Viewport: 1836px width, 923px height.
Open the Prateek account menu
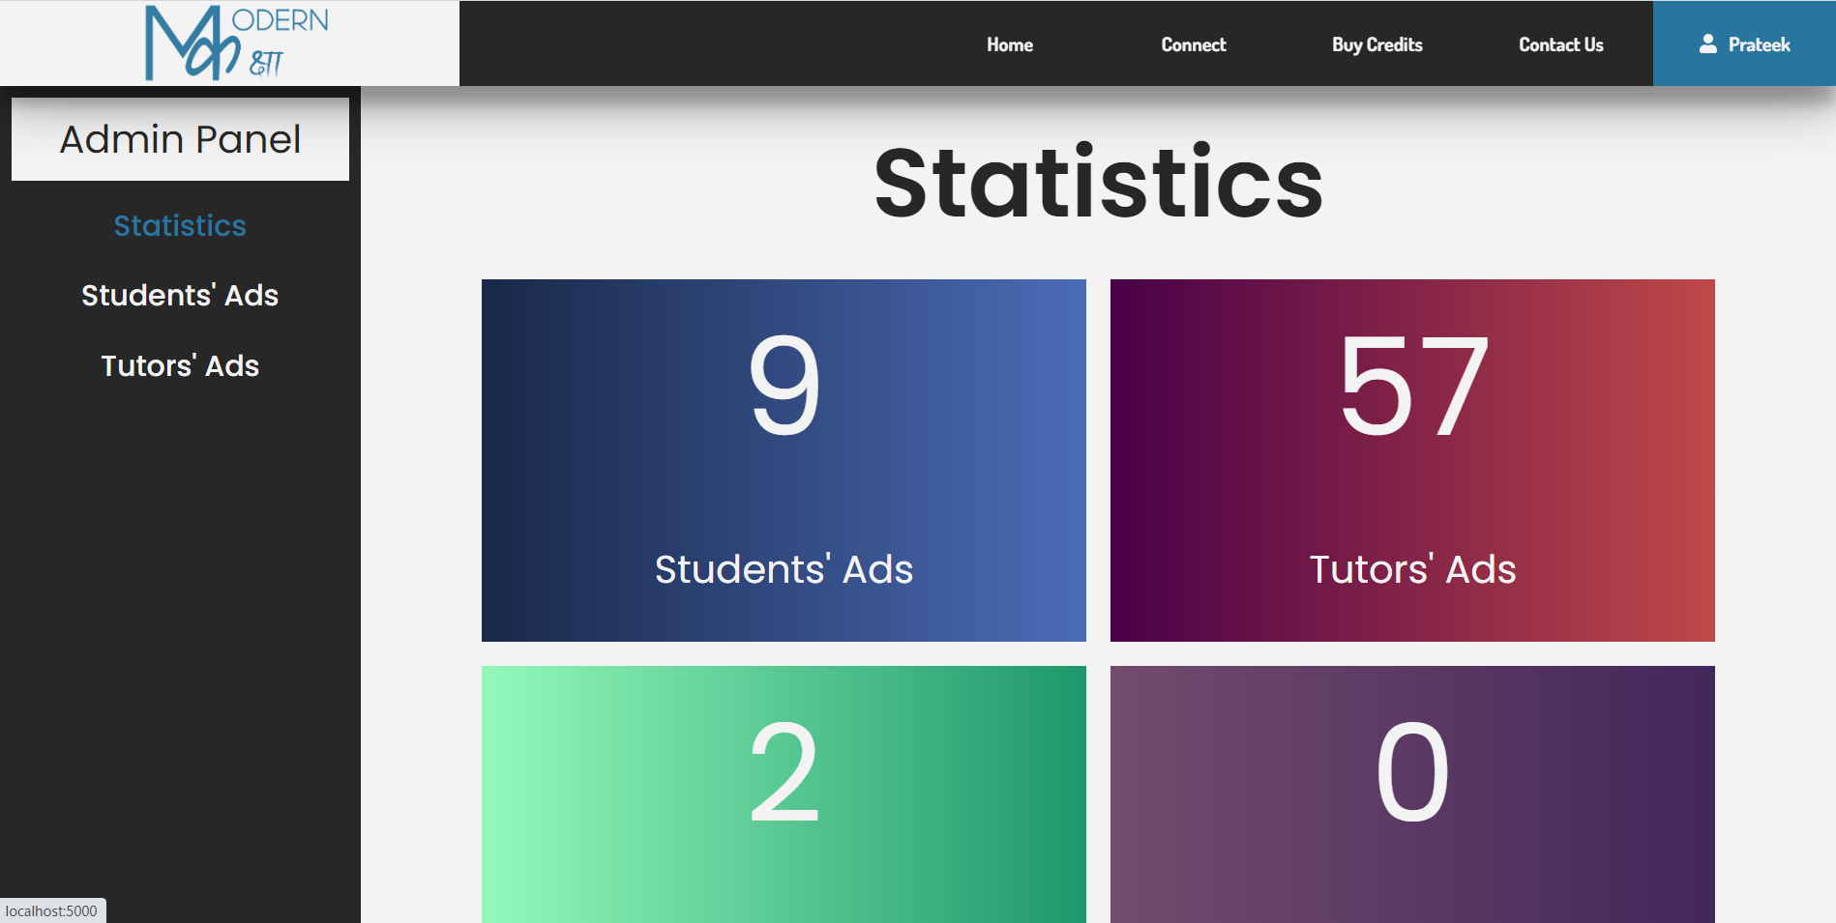pyautogui.click(x=1744, y=43)
